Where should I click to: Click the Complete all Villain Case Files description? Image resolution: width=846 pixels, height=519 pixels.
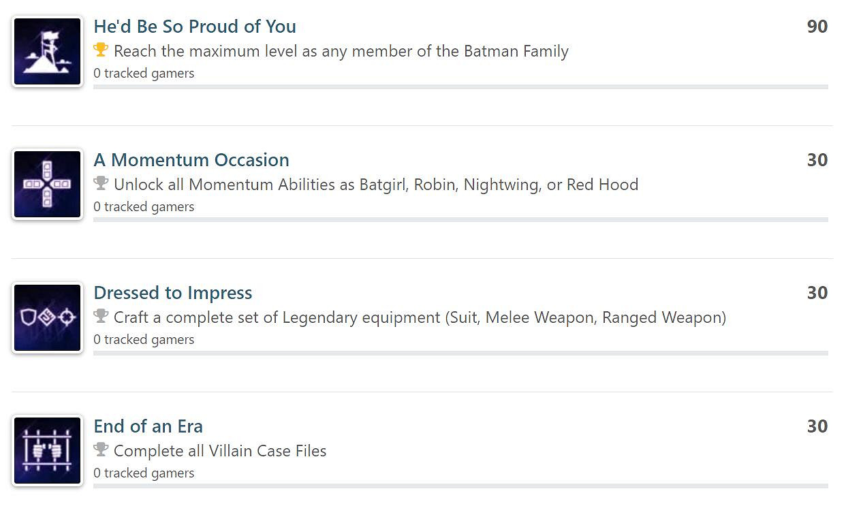click(x=220, y=451)
